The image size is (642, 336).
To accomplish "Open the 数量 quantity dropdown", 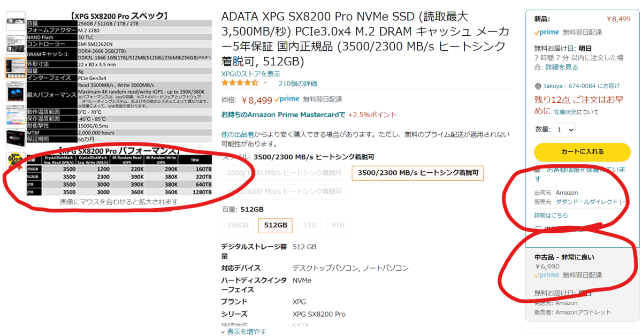I will tap(564, 129).
